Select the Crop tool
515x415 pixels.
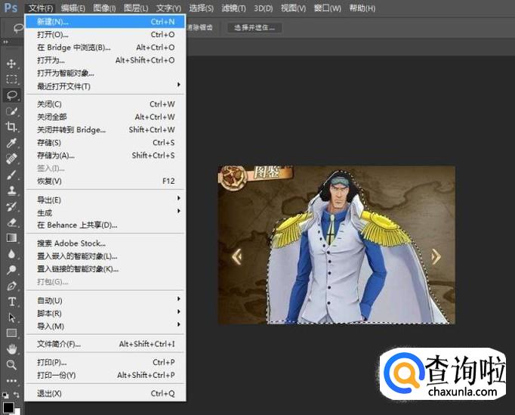(x=11, y=127)
